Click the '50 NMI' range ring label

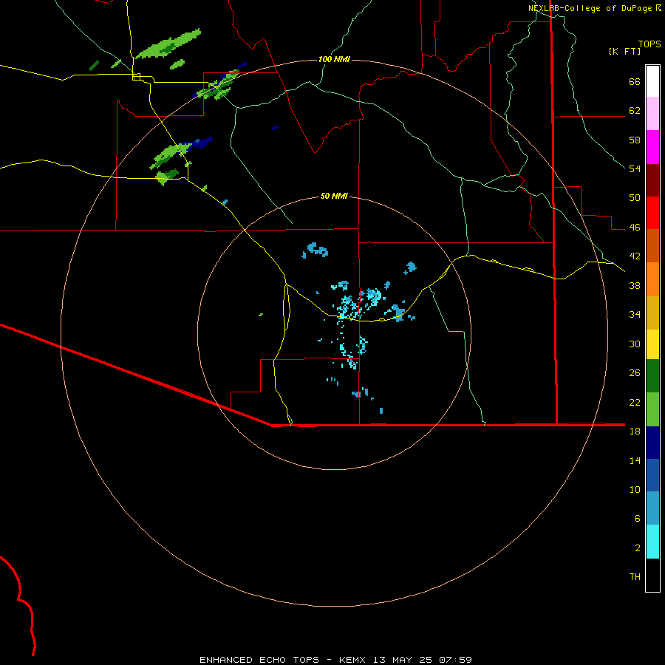(334, 196)
